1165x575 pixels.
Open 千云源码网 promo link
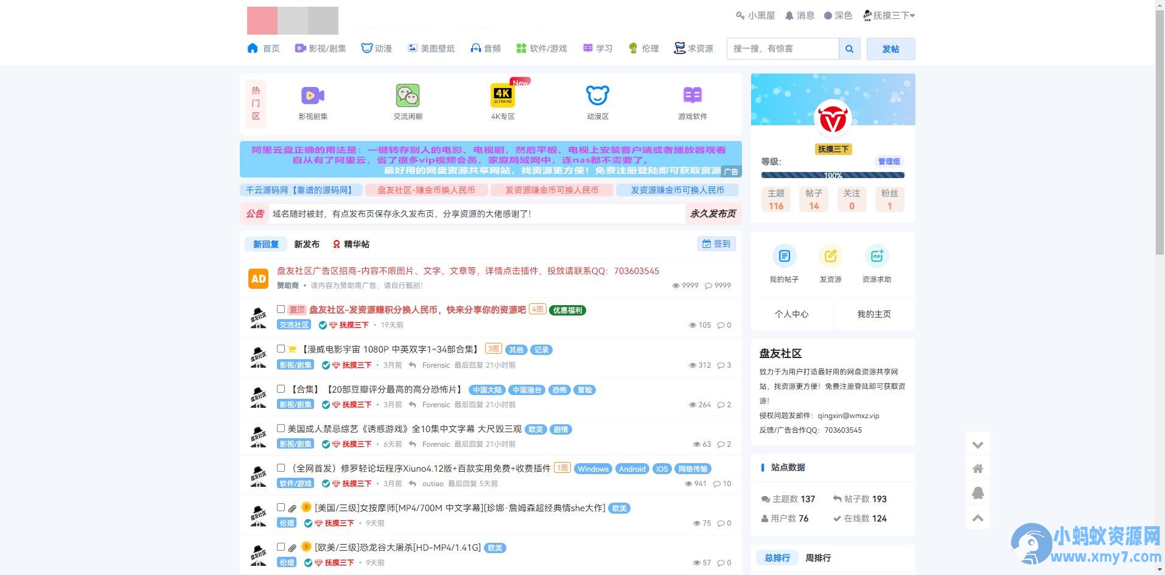point(301,190)
